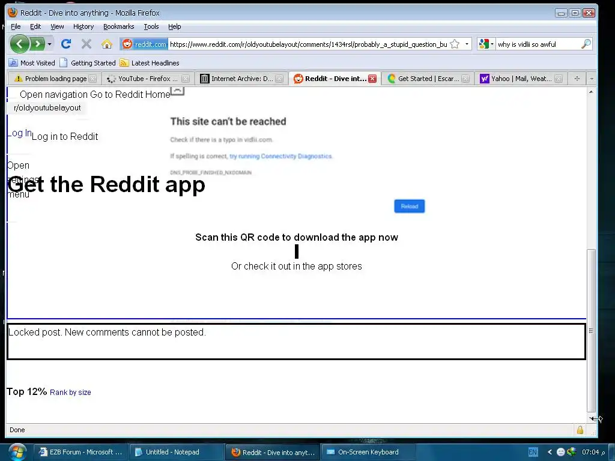The height and width of the screenshot is (461, 615).
Task: Close the active Reddit tab
Action: (x=372, y=79)
